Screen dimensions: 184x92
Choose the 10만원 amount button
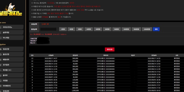click(x=89, y=29)
